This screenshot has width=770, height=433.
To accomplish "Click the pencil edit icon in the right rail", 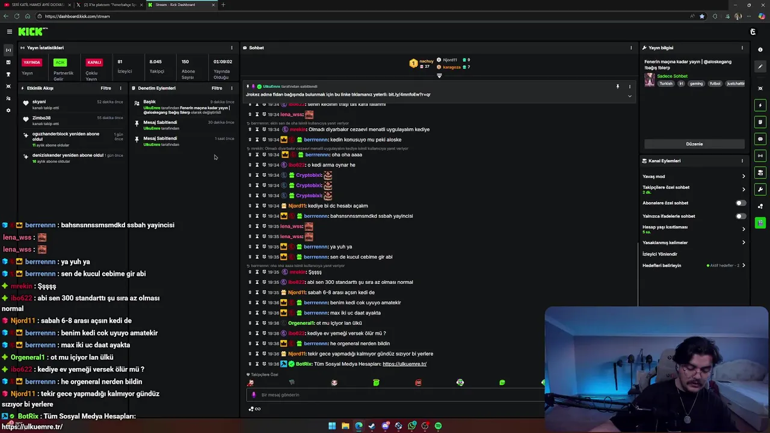I will click(760, 67).
